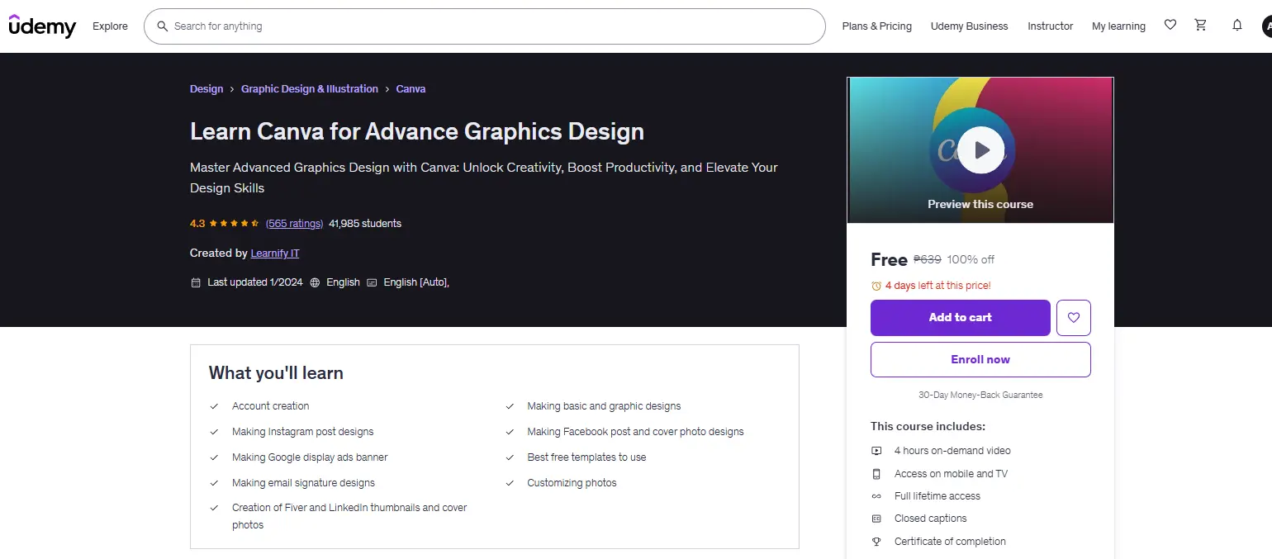Click the Preview this course label
This screenshot has width=1272, height=559.
(980, 204)
